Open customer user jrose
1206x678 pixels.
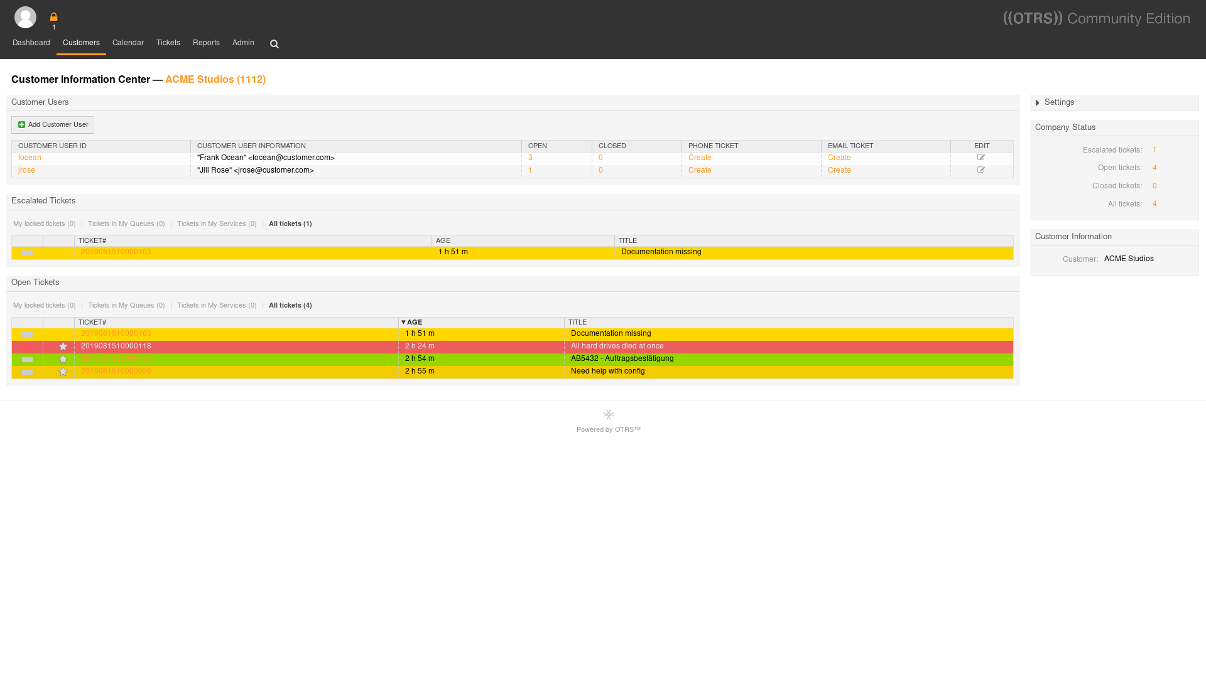point(26,171)
